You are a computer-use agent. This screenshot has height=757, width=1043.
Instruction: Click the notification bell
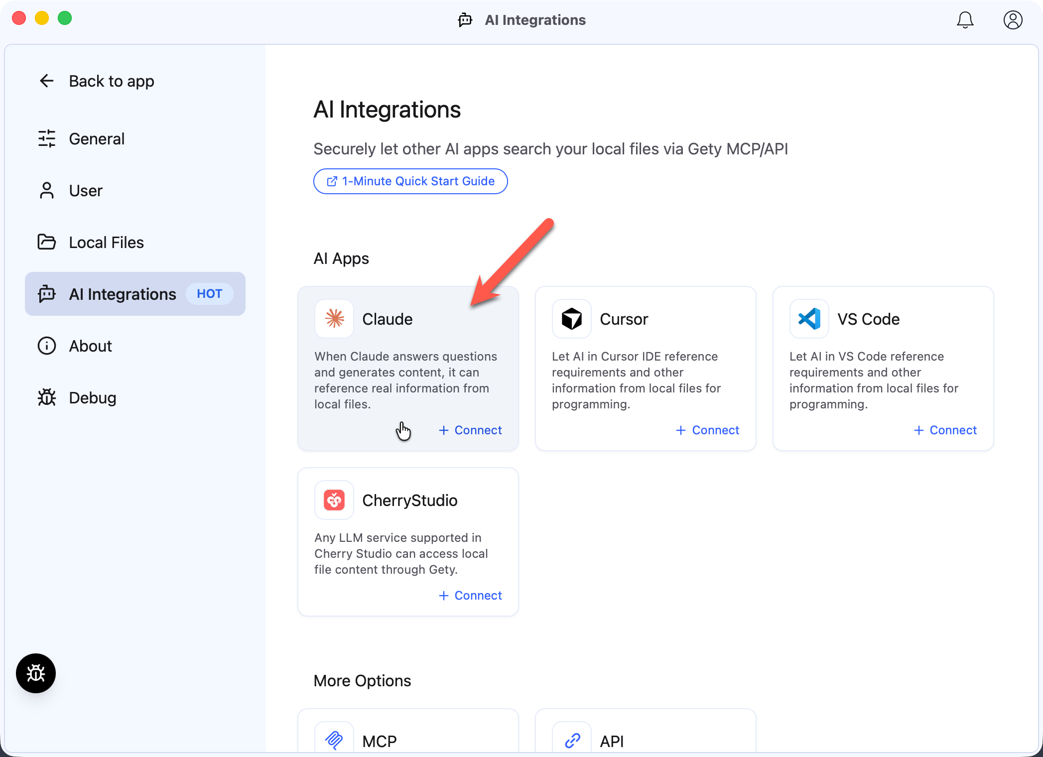(965, 20)
